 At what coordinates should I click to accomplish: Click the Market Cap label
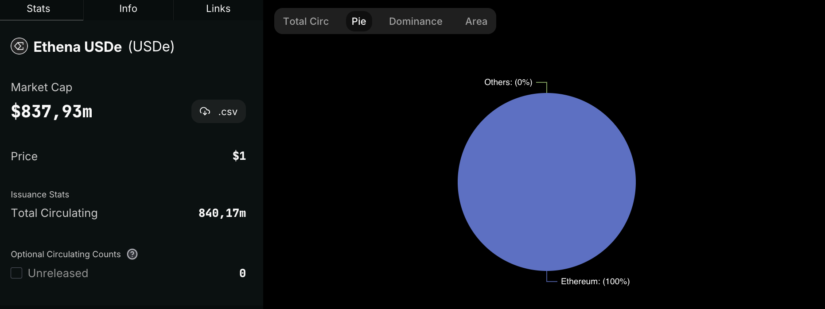[42, 87]
